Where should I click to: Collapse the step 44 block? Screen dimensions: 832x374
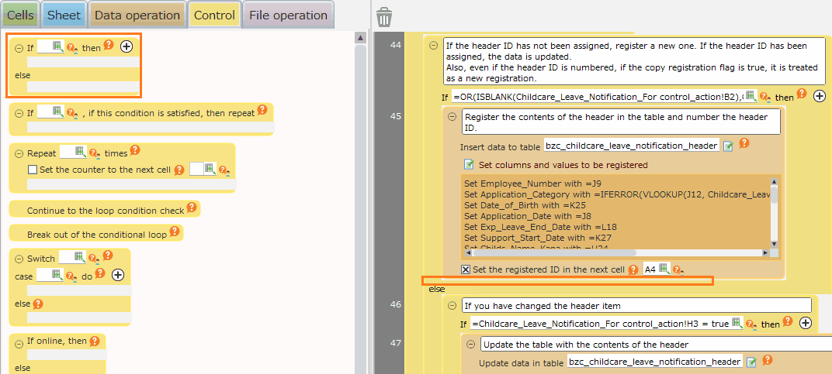433,46
